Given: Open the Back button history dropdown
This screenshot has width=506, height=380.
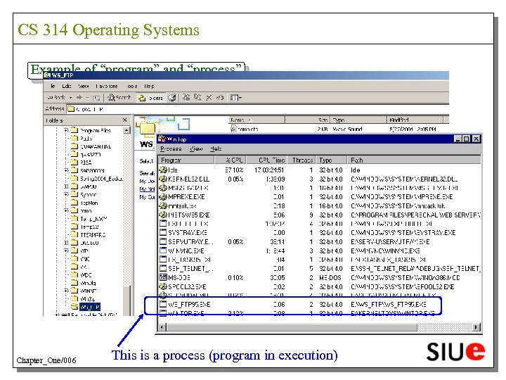Looking at the screenshot, I should [x=70, y=97].
